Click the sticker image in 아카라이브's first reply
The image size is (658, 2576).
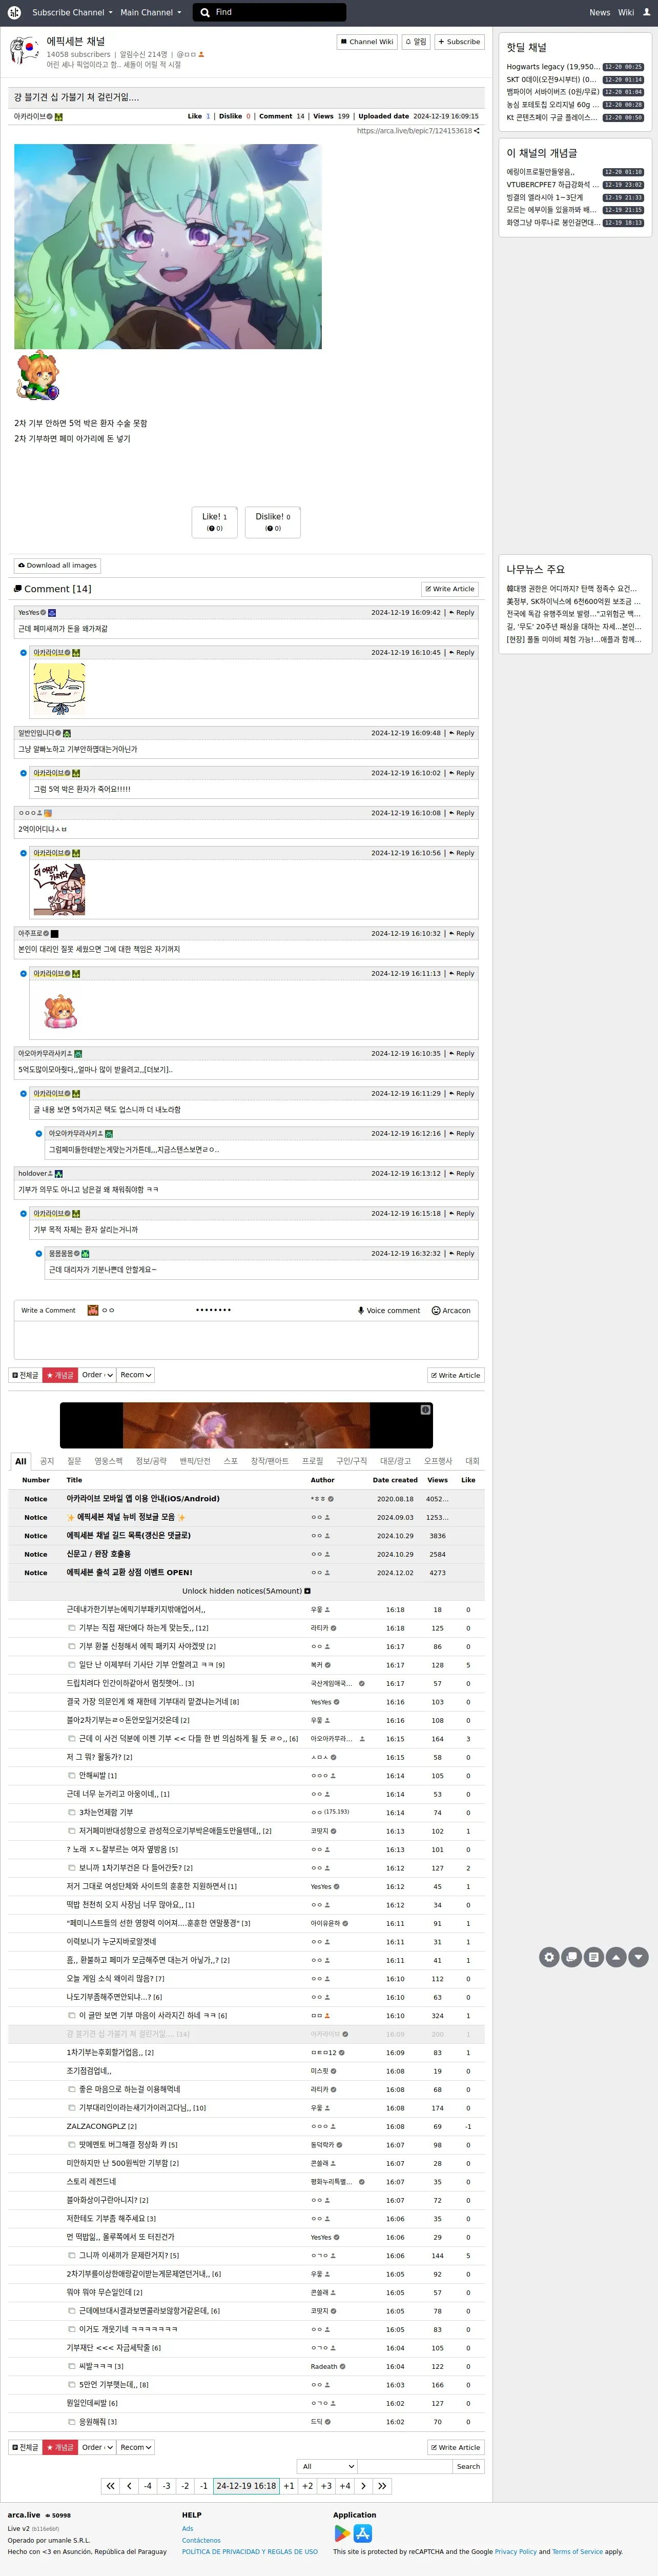tap(59, 688)
